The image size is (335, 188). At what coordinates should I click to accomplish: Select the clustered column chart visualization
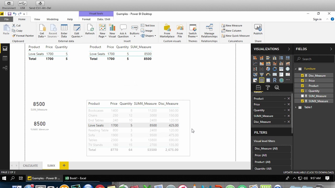275,58
